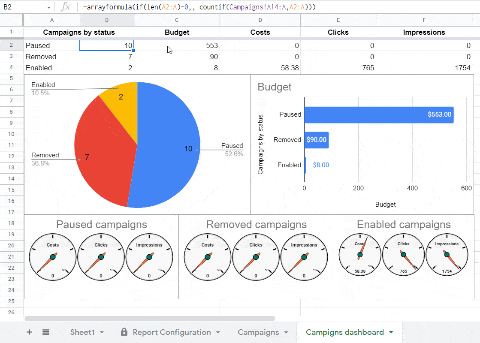
Task: Expand the Sheet1 tab menu arrow
Action: pyautogui.click(x=102, y=333)
